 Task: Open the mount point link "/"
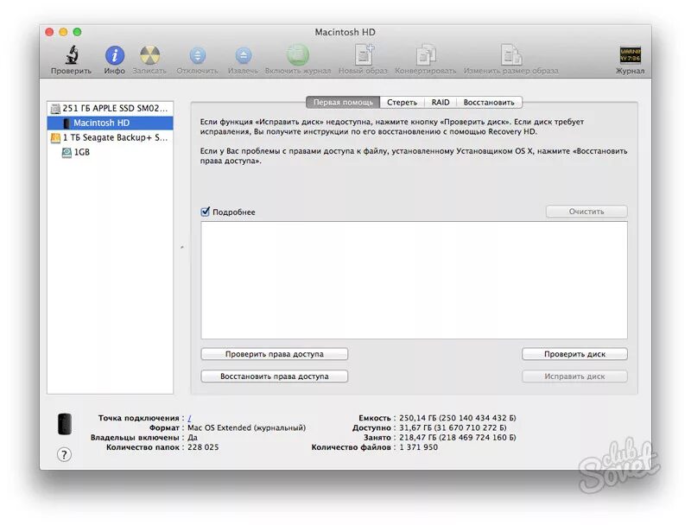tap(189, 418)
